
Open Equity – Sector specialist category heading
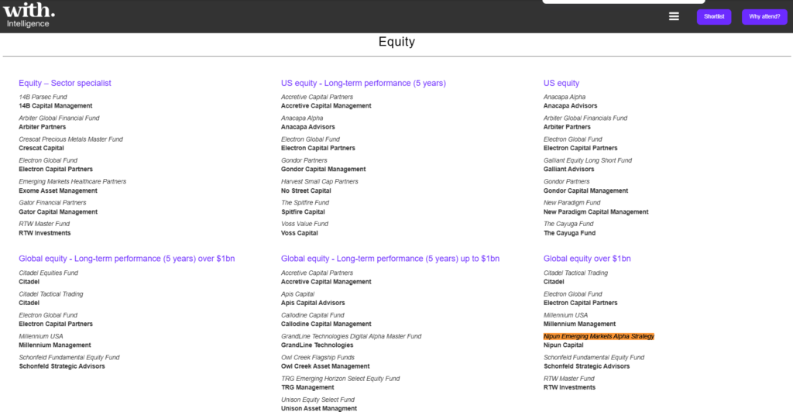point(65,83)
